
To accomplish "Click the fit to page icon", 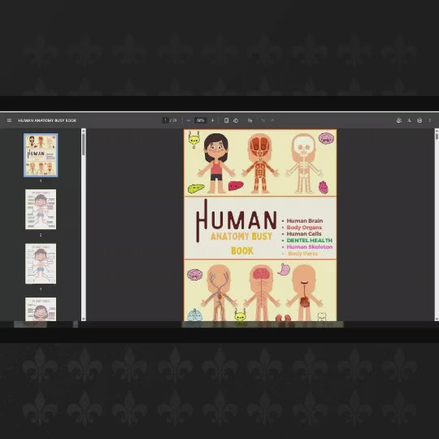I will click(x=226, y=120).
